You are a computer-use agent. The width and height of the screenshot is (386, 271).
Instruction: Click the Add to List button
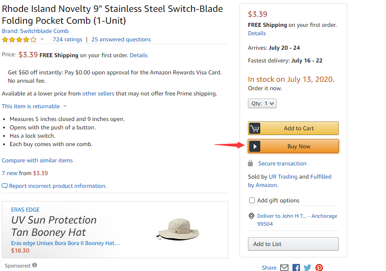(x=293, y=244)
